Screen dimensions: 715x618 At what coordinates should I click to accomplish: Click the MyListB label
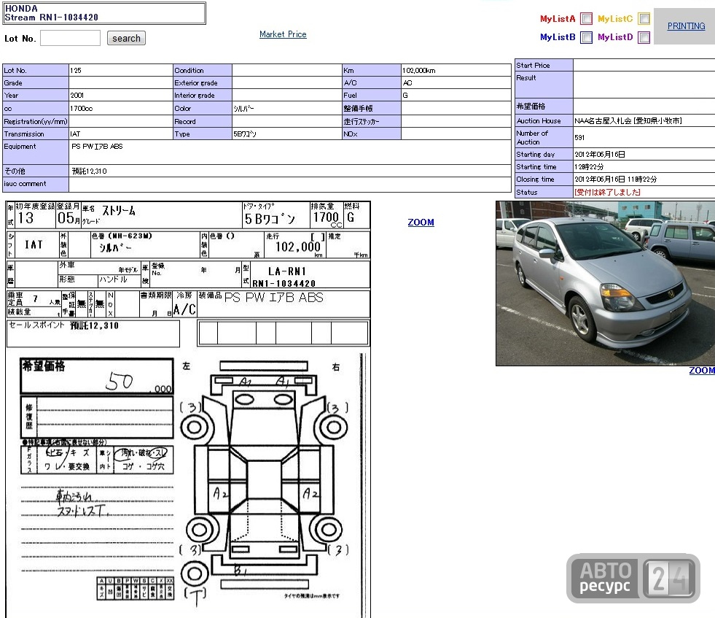558,37
